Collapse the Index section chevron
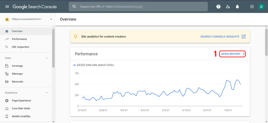 pyautogui.click(x=47, y=58)
